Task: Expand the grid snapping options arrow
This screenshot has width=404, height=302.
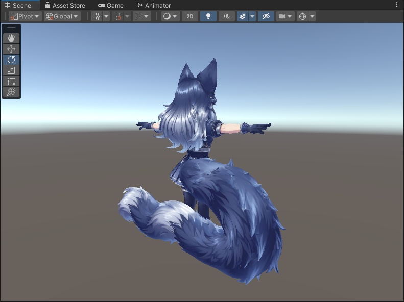Action: click(x=127, y=16)
